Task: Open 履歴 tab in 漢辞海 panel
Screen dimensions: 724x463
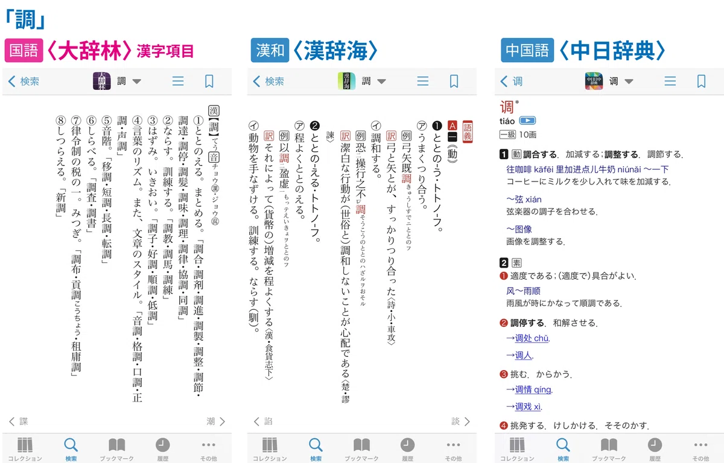Action: click(407, 449)
